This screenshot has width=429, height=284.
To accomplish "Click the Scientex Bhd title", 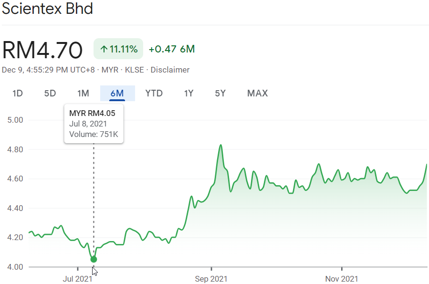I will click(47, 9).
